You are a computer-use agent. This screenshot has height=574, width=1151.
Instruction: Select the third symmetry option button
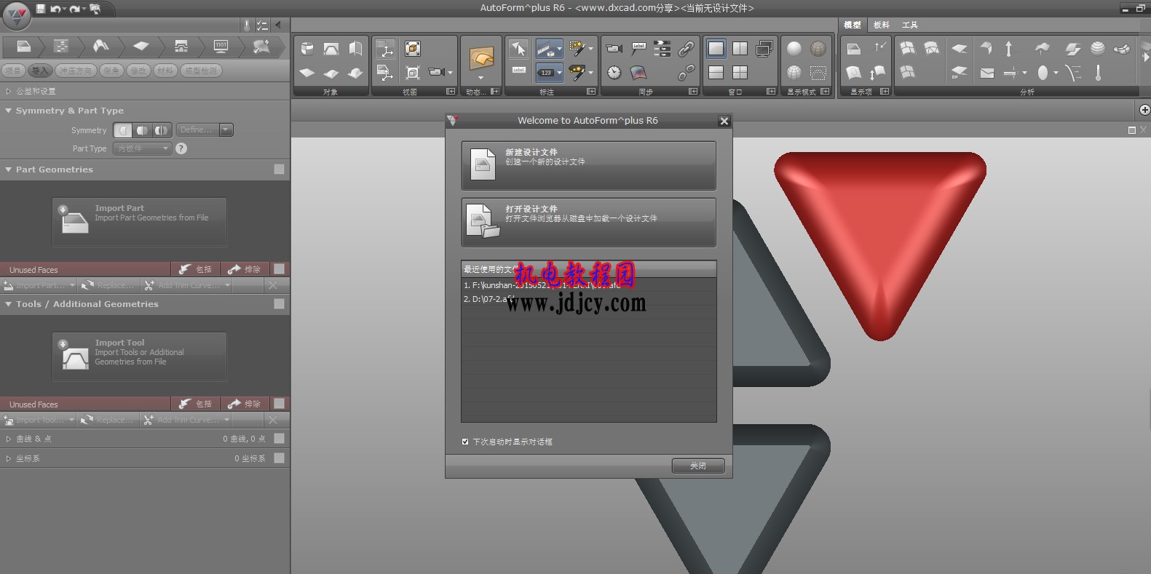pyautogui.click(x=162, y=130)
